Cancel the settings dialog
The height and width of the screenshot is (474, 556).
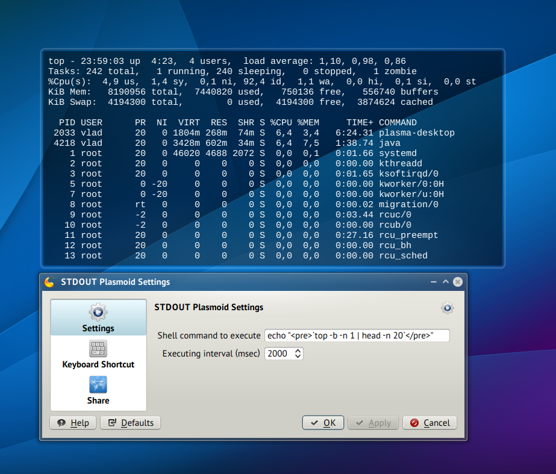tap(429, 423)
